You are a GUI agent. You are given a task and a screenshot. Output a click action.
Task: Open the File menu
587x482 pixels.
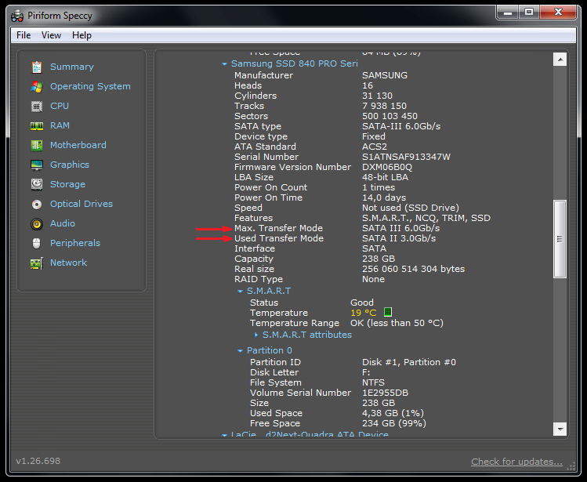[x=24, y=35]
